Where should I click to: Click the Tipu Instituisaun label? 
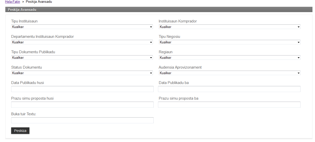[x=24, y=21]
